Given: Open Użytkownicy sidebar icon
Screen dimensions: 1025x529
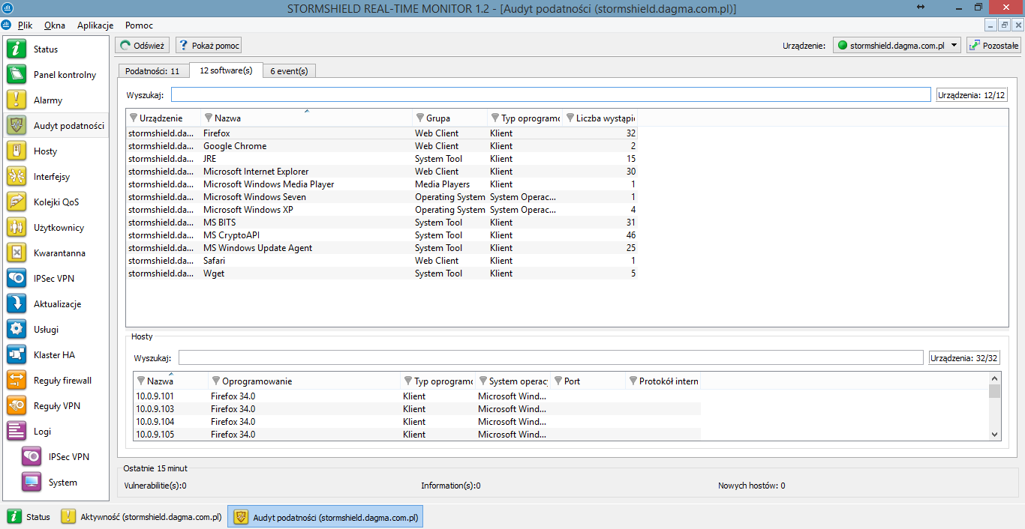Looking at the screenshot, I should 17,228.
